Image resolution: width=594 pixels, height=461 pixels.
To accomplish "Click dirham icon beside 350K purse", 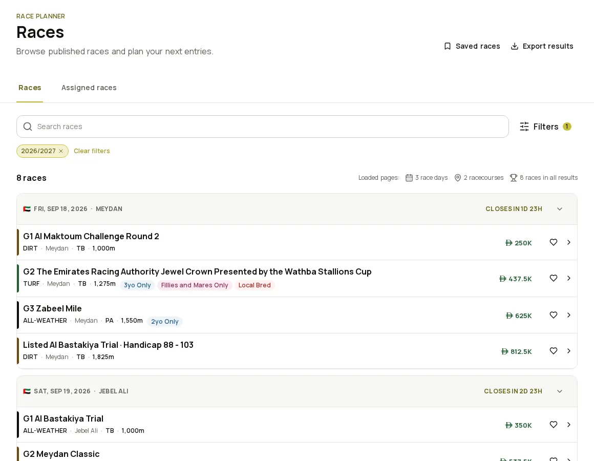I will (509, 425).
